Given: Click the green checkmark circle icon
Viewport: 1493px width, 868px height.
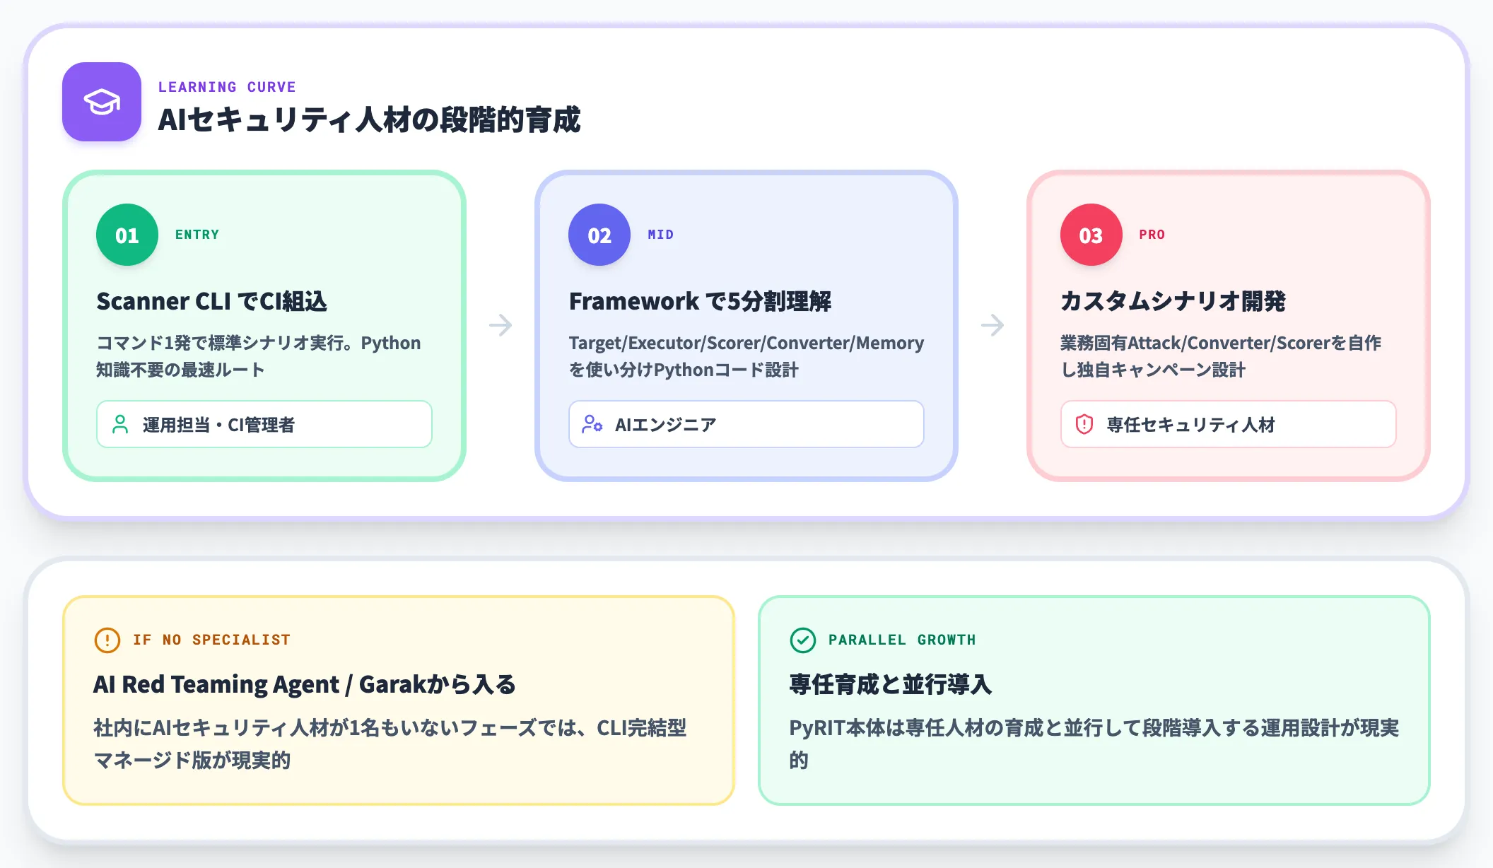Looking at the screenshot, I should click(x=803, y=640).
